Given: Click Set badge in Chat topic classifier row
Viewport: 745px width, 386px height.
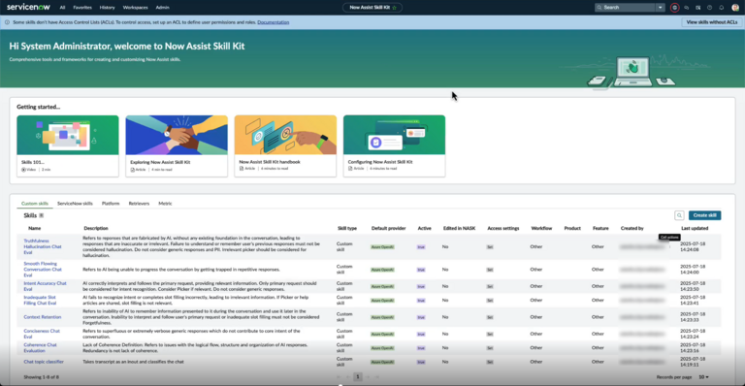Looking at the screenshot, I should (490, 362).
